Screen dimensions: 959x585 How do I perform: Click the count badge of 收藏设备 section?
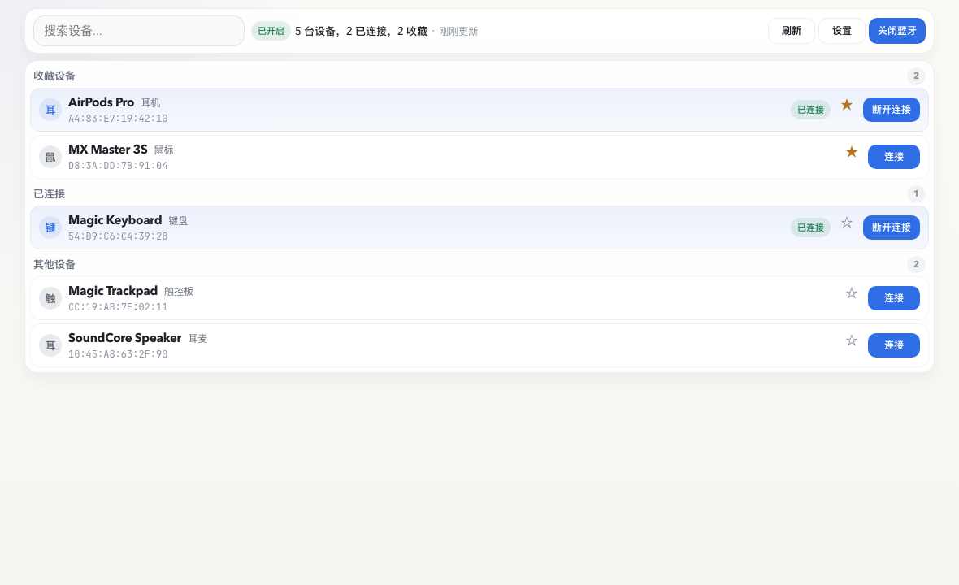(916, 76)
